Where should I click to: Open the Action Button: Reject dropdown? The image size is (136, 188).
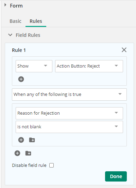89,66
